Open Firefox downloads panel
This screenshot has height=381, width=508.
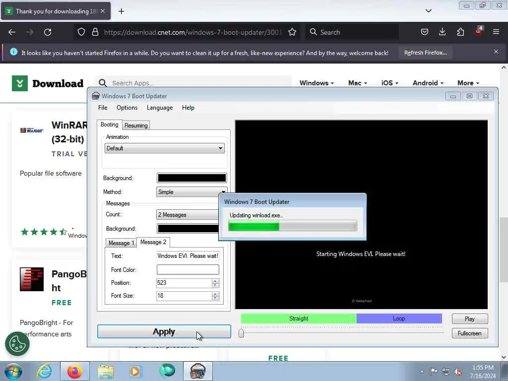(x=442, y=32)
